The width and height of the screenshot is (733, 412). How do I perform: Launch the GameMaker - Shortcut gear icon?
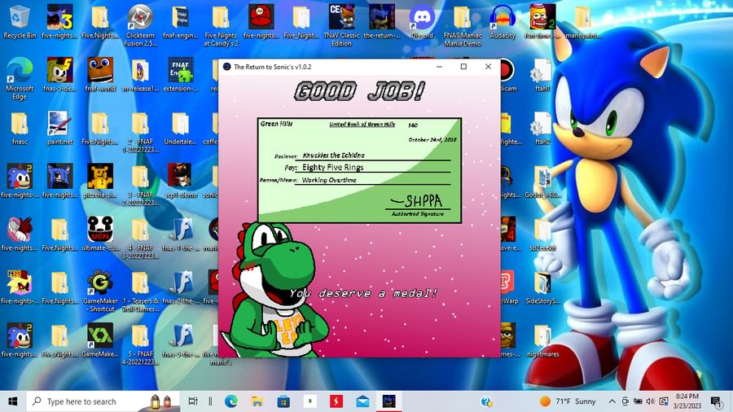(x=100, y=291)
